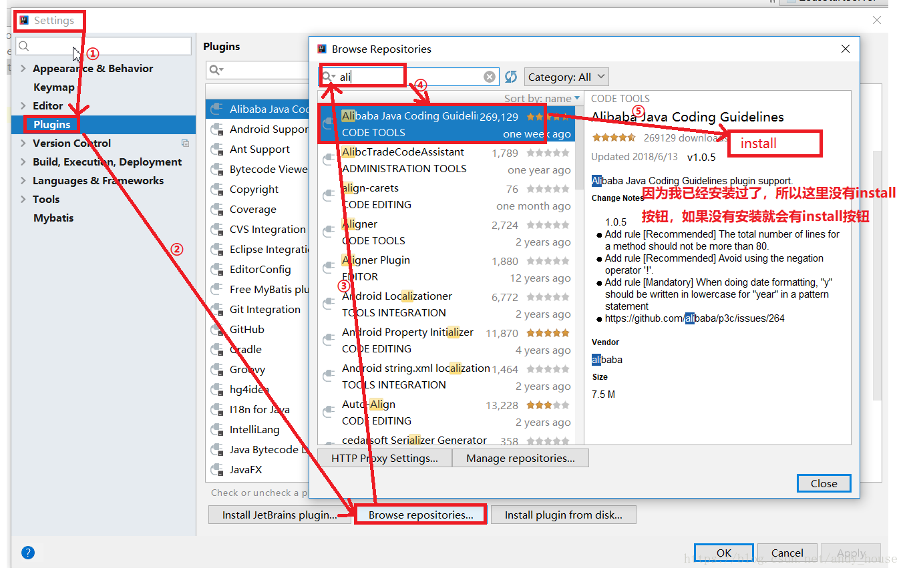
Task: Click the Android Support plugin icon
Action: [216, 129]
